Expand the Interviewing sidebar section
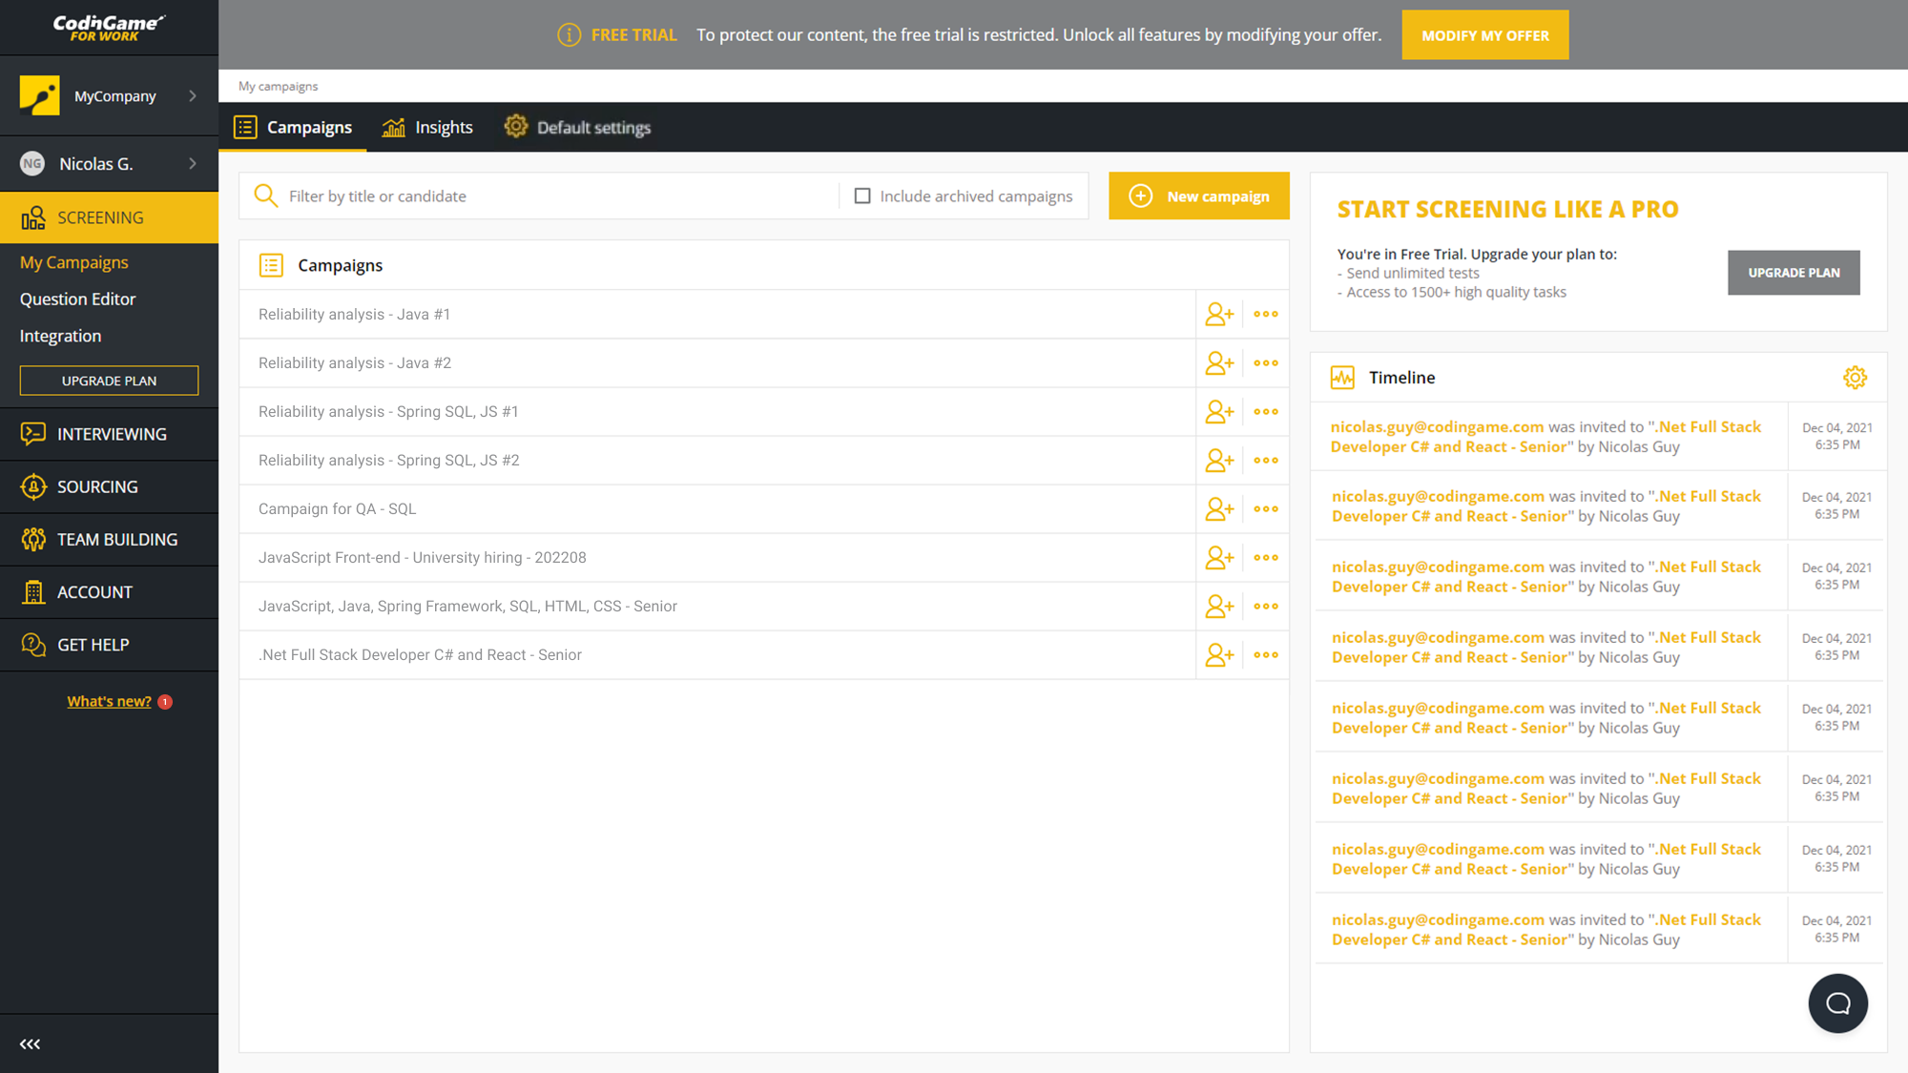 [110, 434]
